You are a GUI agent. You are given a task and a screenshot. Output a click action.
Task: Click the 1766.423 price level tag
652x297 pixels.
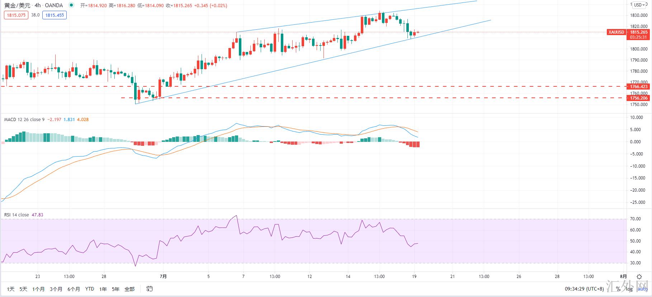[639, 86]
